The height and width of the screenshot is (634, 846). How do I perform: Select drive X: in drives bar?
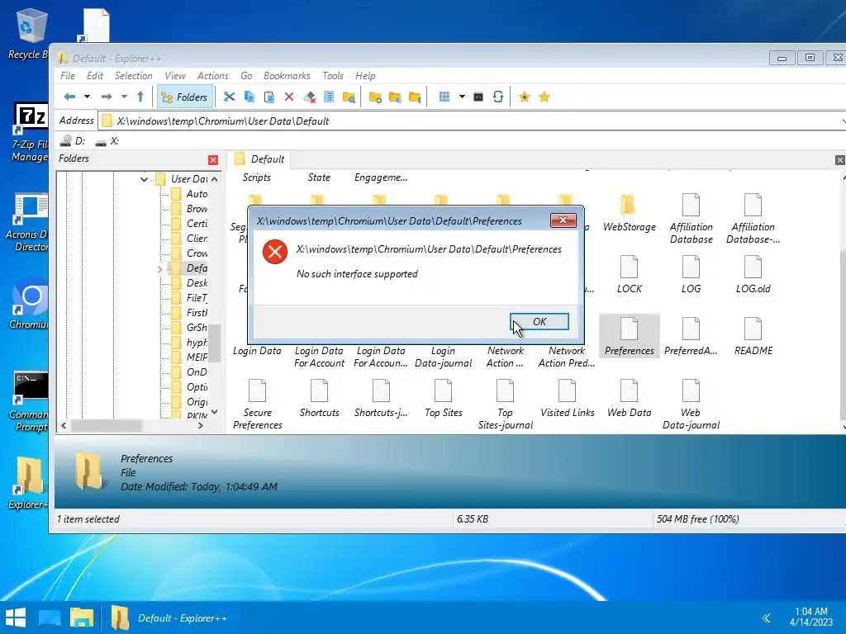(107, 140)
